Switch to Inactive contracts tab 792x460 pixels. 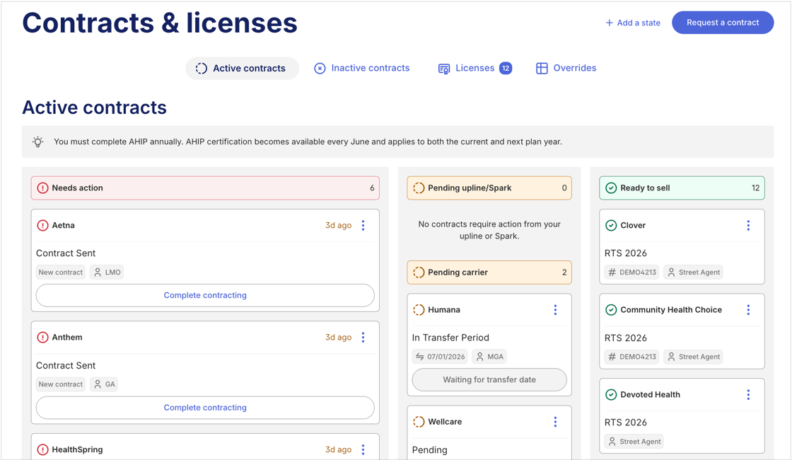(361, 68)
